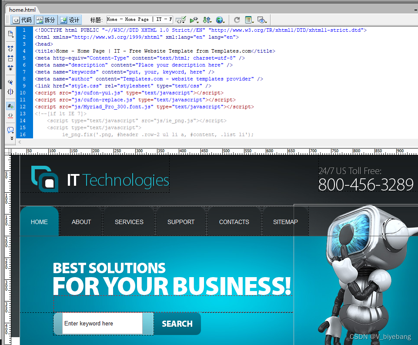Click the ie_png.fix code line
Screen dimensions: 418x345
158,134
